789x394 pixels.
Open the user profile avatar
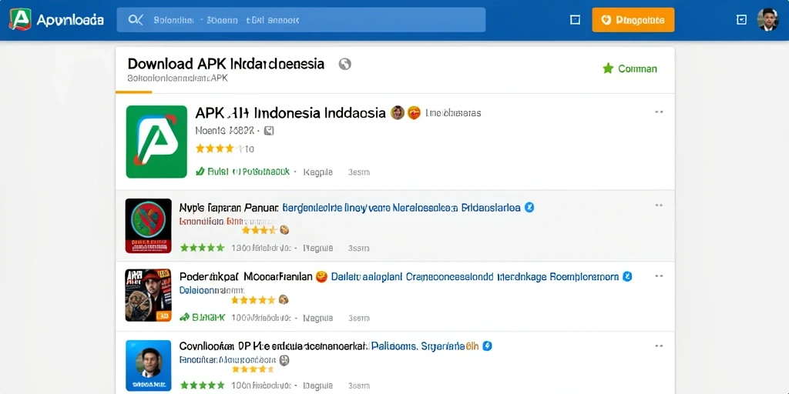[x=767, y=19]
